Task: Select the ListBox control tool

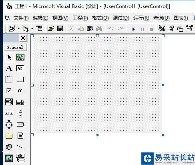Action: pyautogui.click(x=20, y=102)
